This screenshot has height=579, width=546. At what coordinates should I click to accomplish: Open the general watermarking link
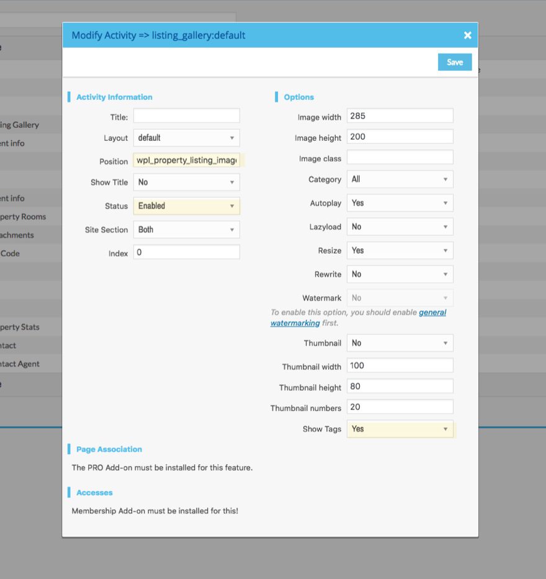coord(432,312)
